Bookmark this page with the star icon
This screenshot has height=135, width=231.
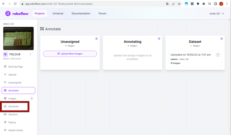click(179, 4)
